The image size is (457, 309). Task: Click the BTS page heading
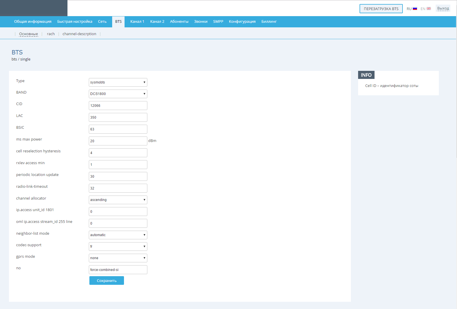(17, 52)
